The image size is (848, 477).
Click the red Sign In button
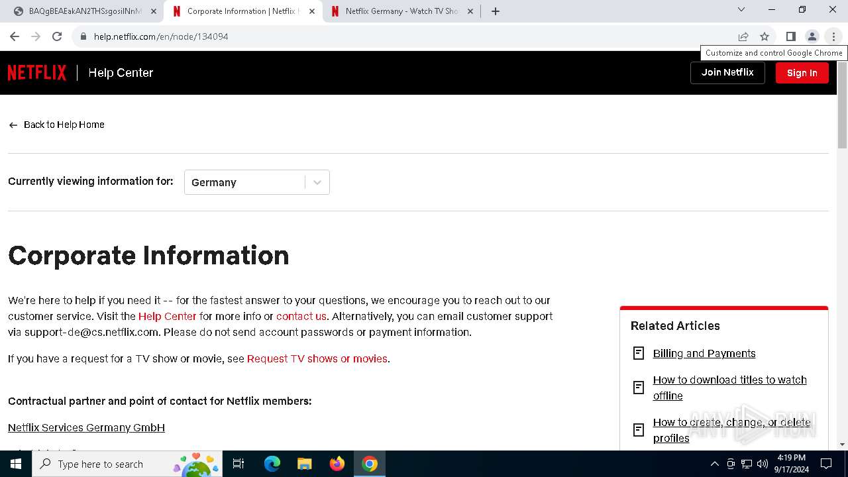pos(802,73)
